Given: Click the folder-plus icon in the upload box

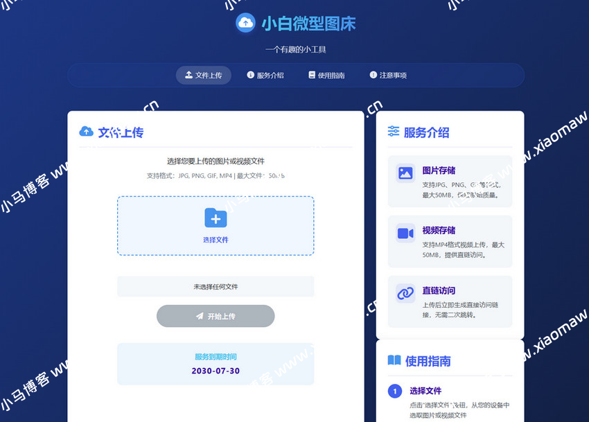Looking at the screenshot, I should tap(216, 218).
